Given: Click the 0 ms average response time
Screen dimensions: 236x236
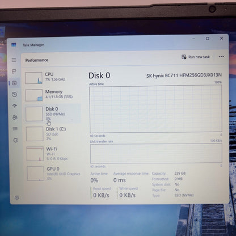Looking at the screenshot, I should 120,180.
